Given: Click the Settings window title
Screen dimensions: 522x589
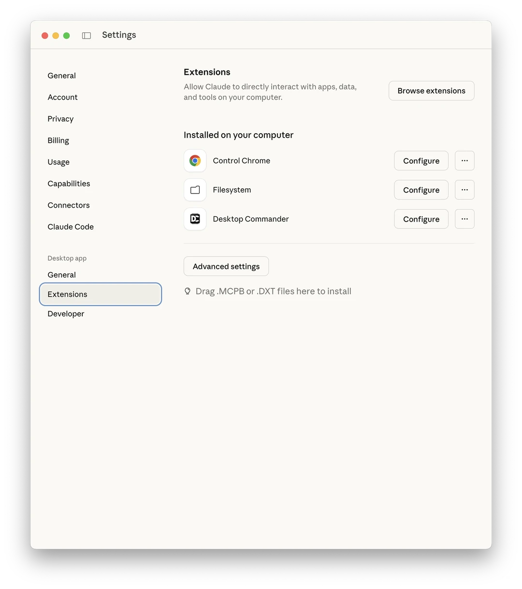Looking at the screenshot, I should (119, 35).
